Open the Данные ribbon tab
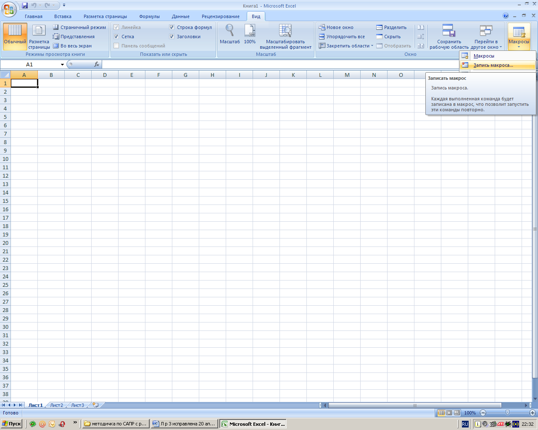The image size is (538, 430). pyautogui.click(x=181, y=16)
